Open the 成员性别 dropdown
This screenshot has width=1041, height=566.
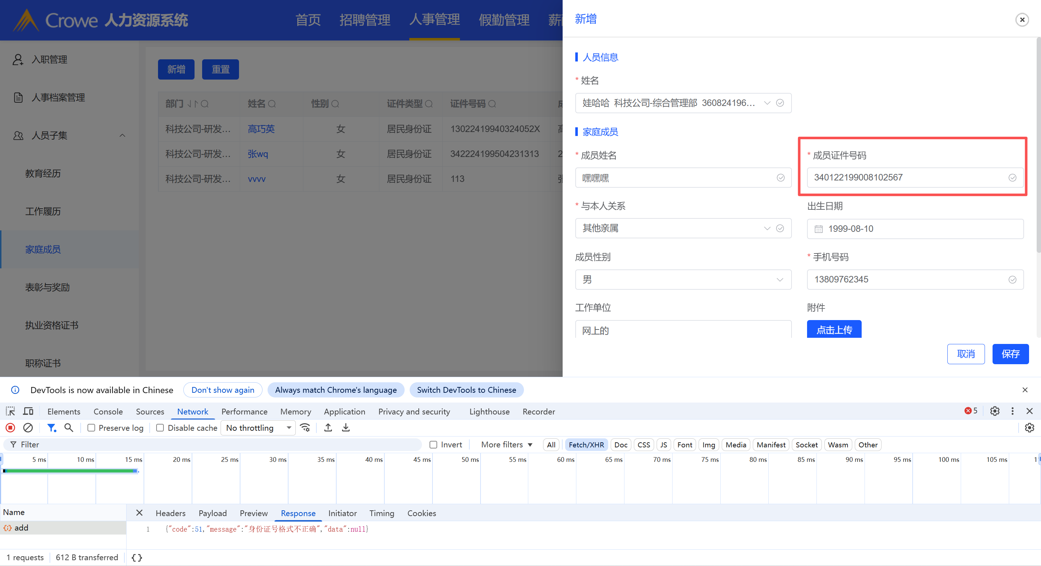[x=683, y=279]
